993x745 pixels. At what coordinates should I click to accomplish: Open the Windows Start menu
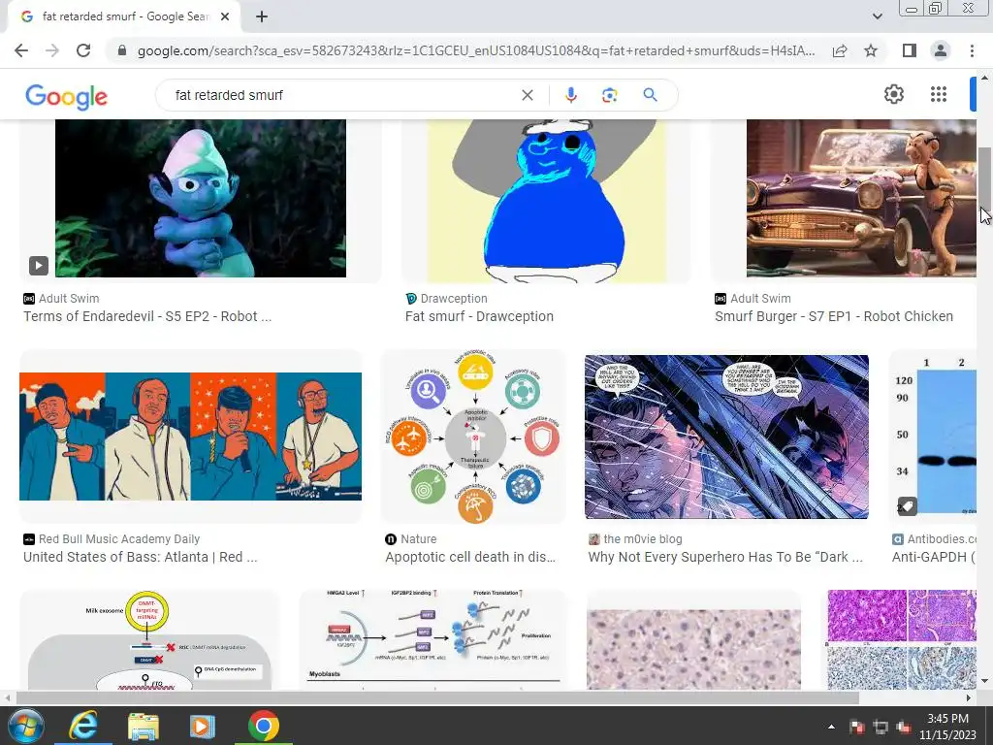point(24,726)
